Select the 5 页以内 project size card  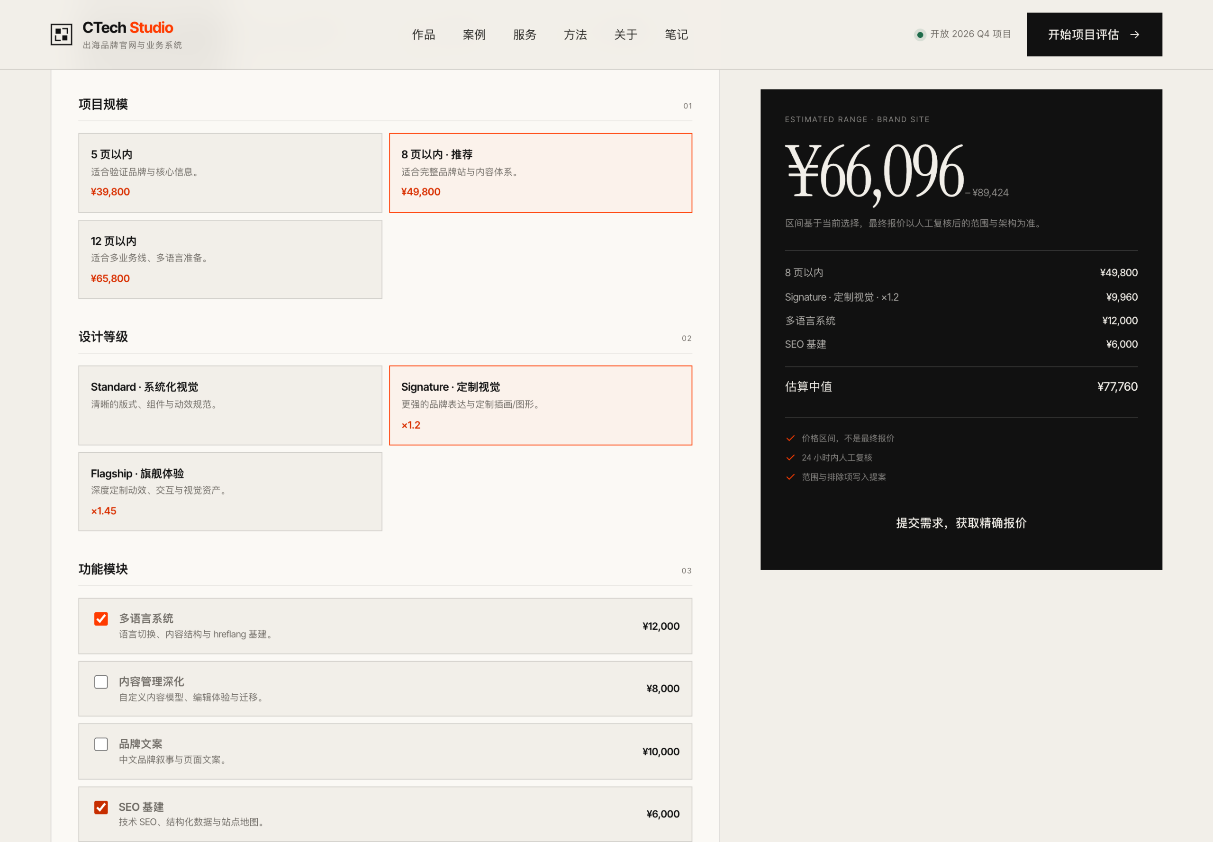(230, 173)
